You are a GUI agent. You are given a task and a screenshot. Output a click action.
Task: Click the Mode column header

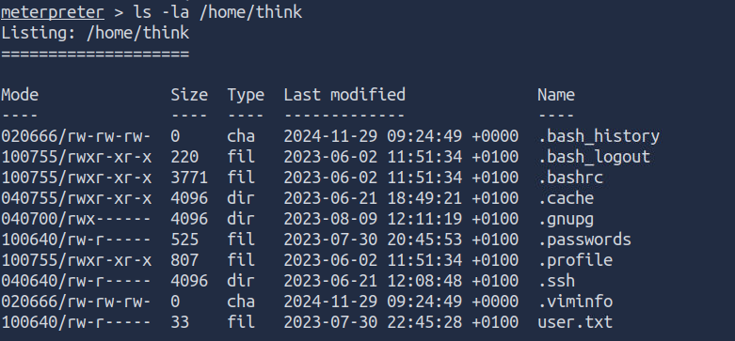point(20,95)
